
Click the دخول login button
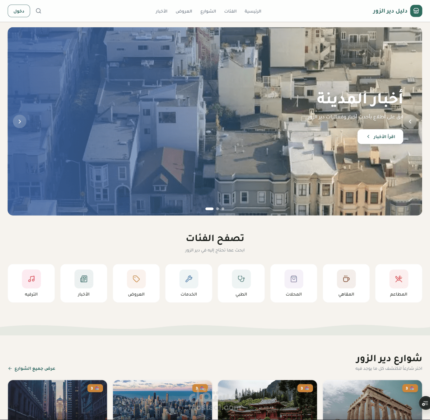[19, 11]
